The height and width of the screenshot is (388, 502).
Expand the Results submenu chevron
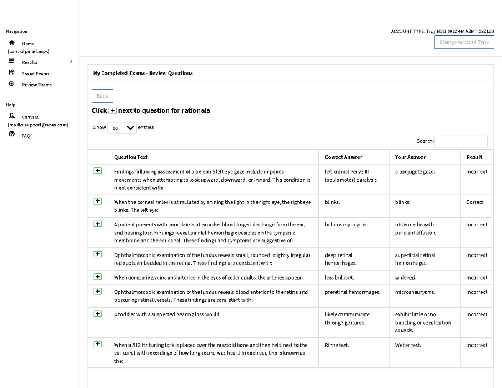point(71,62)
